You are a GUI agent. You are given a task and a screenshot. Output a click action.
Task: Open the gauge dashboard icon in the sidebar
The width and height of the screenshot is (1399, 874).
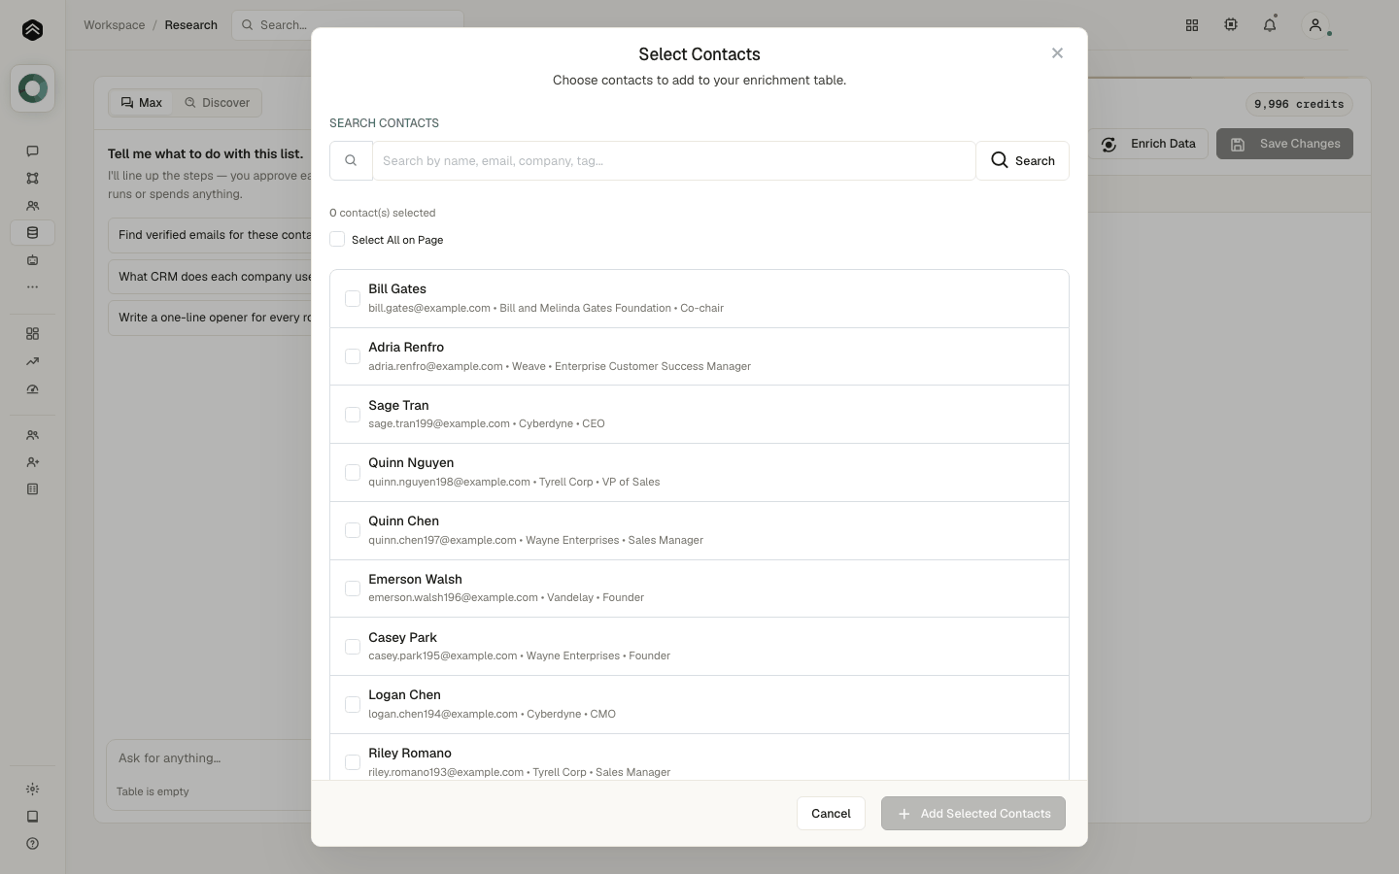(32, 388)
